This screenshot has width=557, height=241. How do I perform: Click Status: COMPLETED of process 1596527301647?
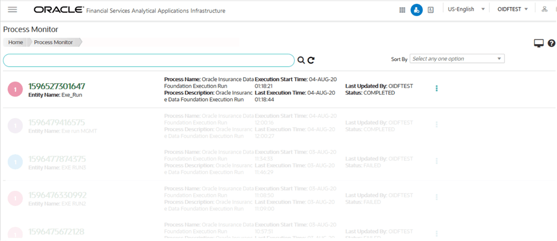pyautogui.click(x=370, y=93)
